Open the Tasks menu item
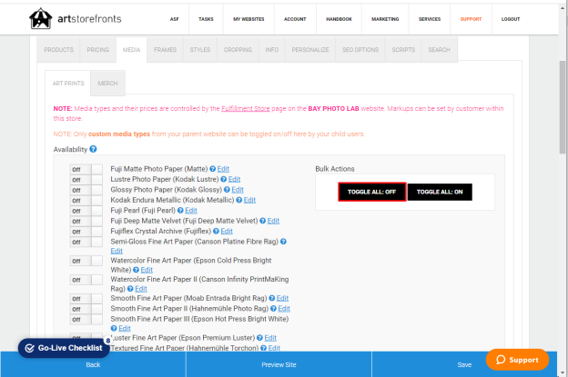568x377 pixels. coord(206,19)
